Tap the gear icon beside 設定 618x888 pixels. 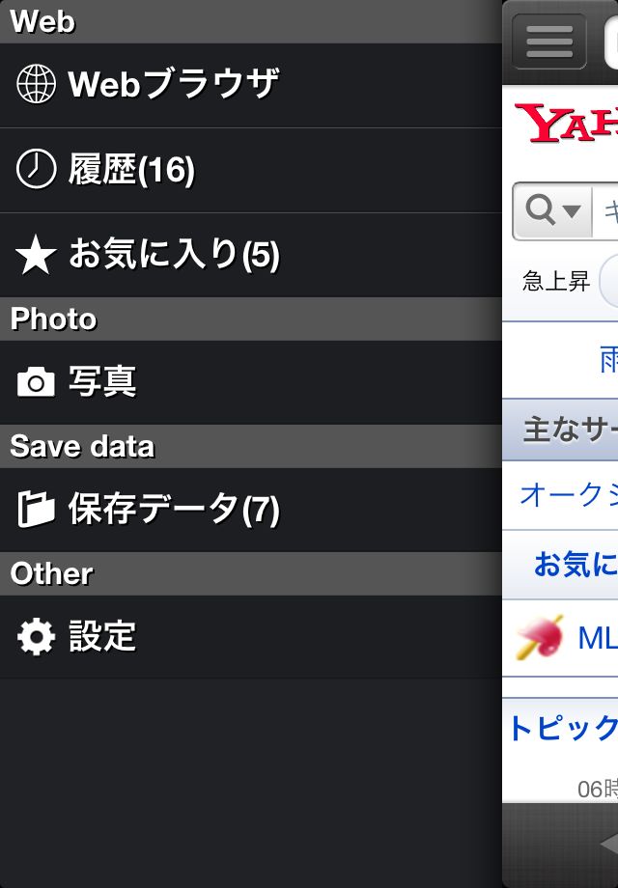(37, 636)
